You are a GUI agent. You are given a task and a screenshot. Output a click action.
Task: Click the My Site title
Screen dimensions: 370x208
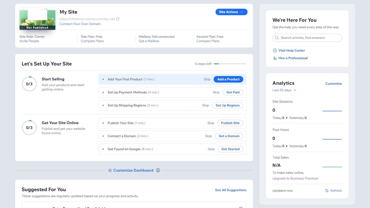tap(68, 12)
